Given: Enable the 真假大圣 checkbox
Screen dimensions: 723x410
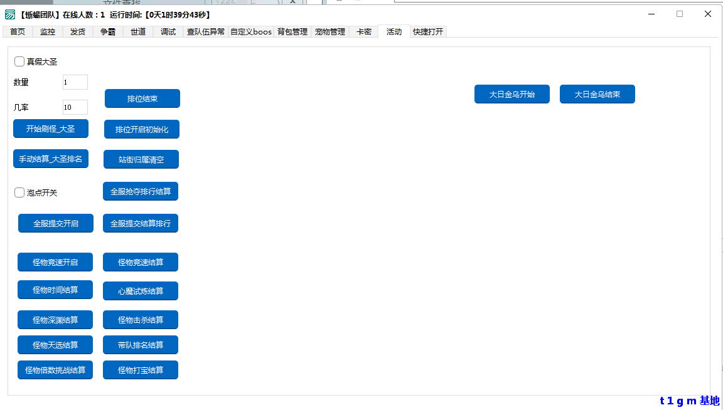Looking at the screenshot, I should (19, 61).
